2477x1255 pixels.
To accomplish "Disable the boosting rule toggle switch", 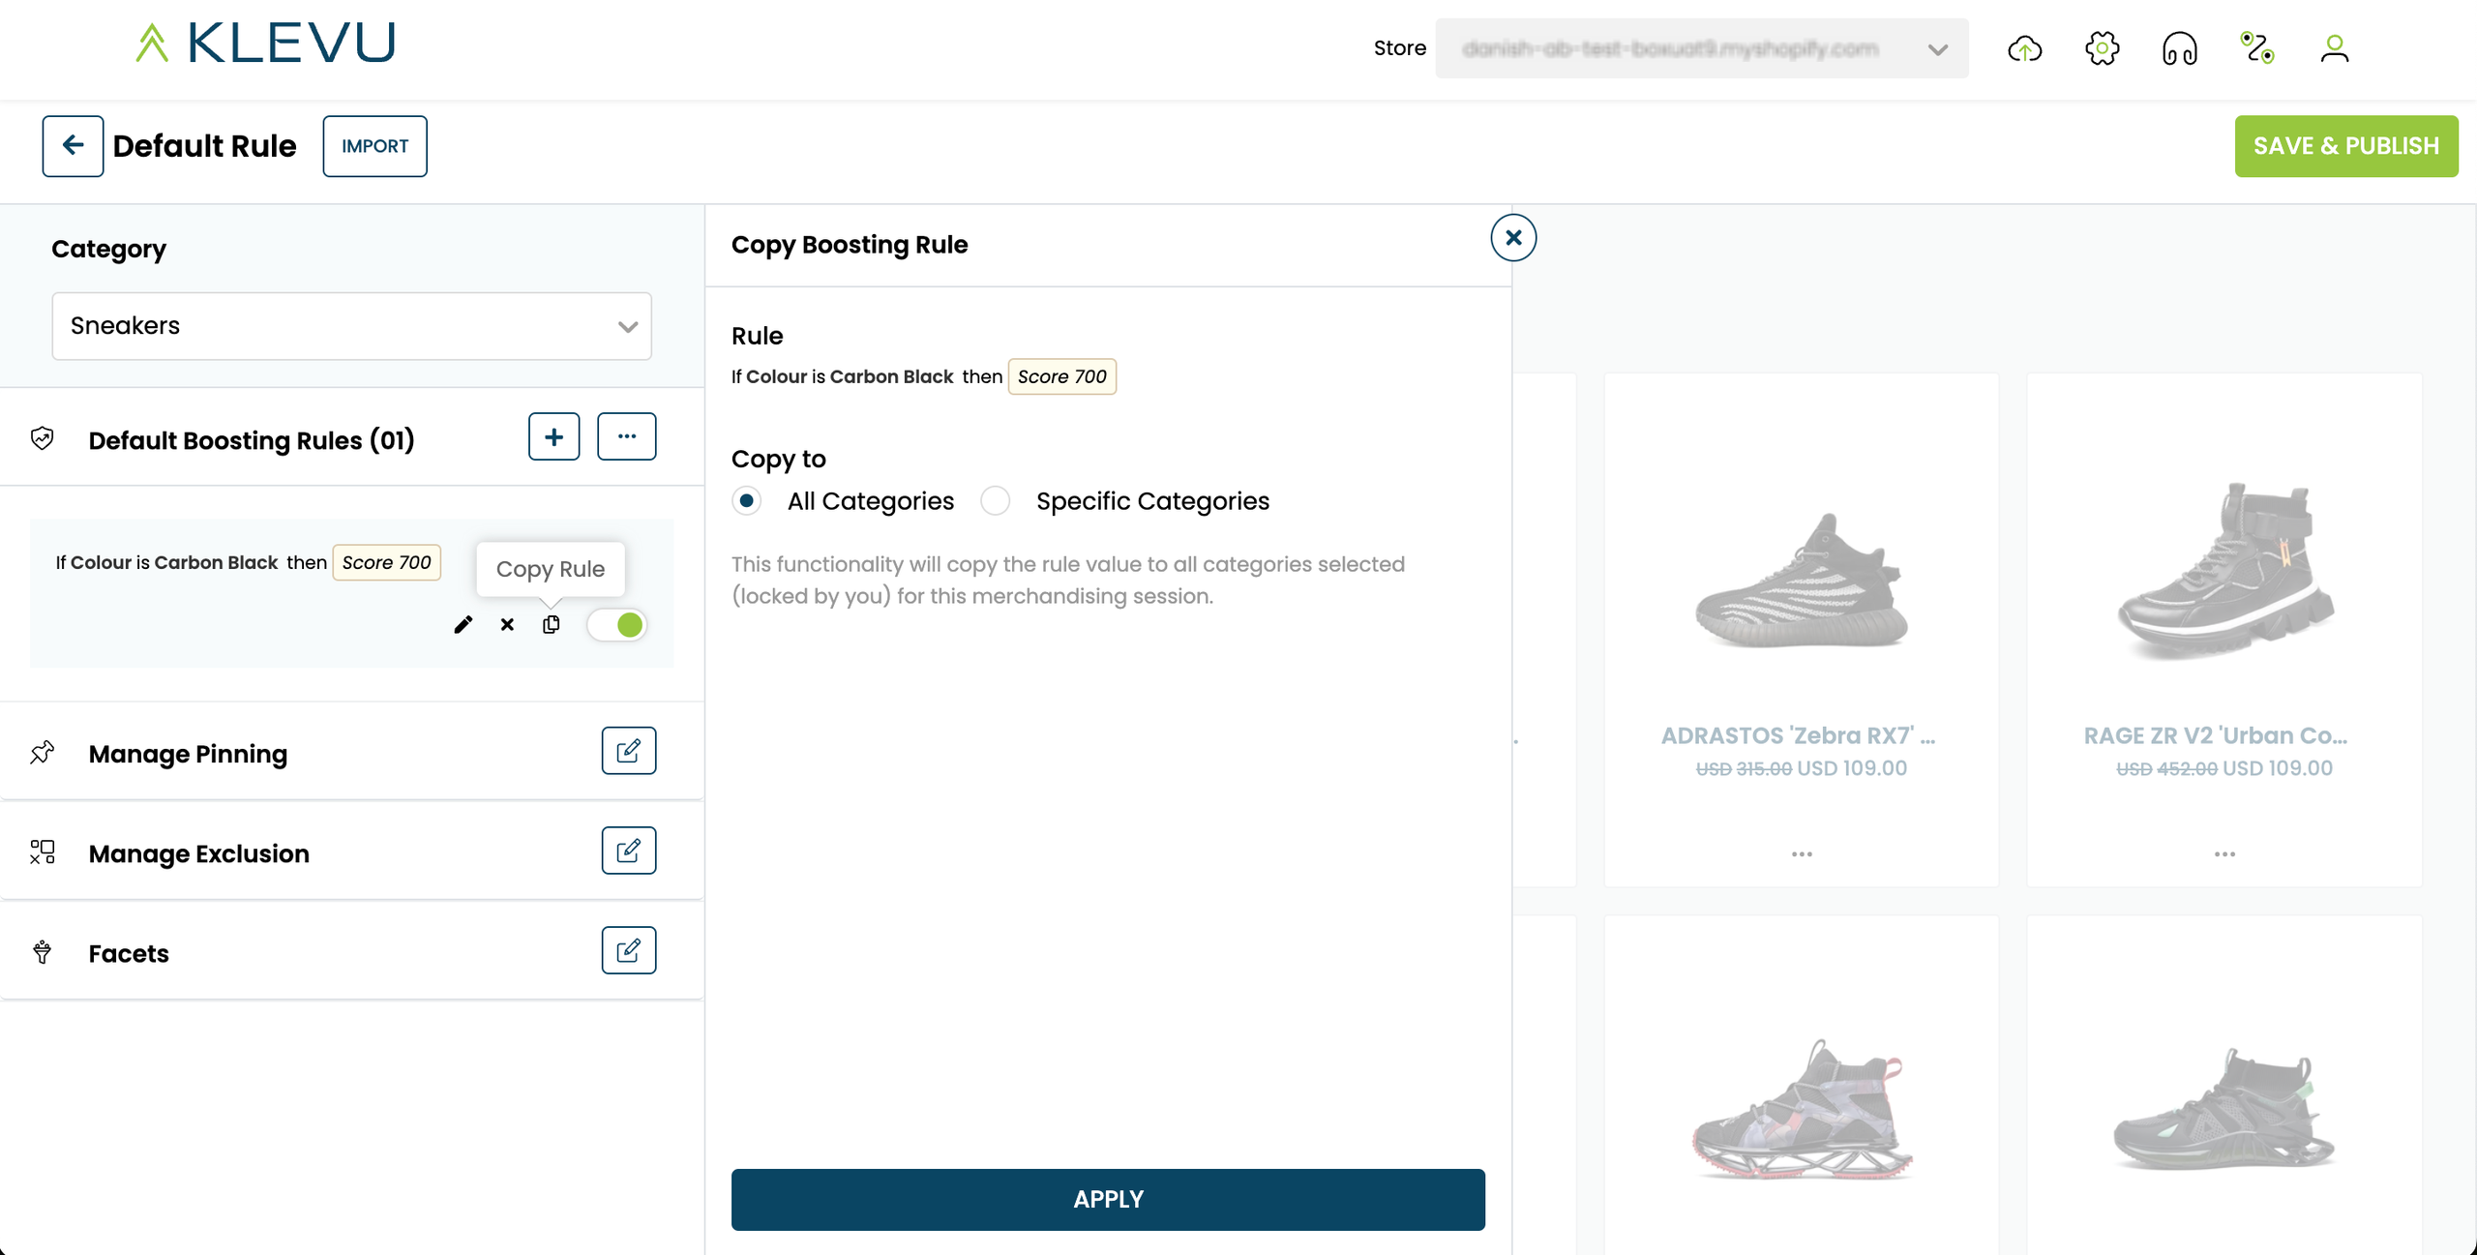I will point(618,625).
